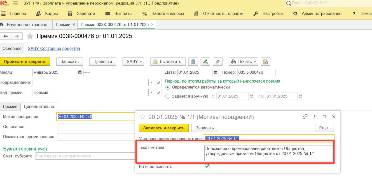This screenshot has height=184, width=372.
Task: Copy link icon in Мотивы поощрений dialog
Action: click(x=305, y=117)
